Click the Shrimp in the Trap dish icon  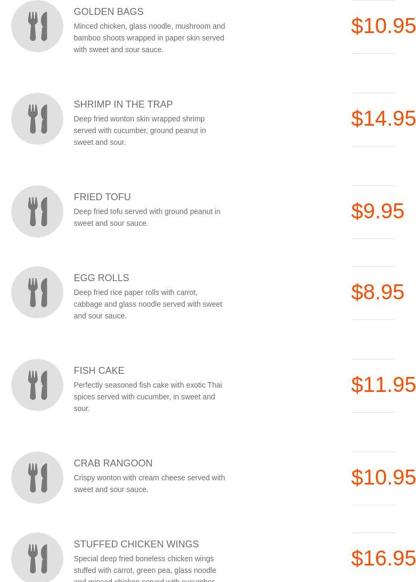37,119
